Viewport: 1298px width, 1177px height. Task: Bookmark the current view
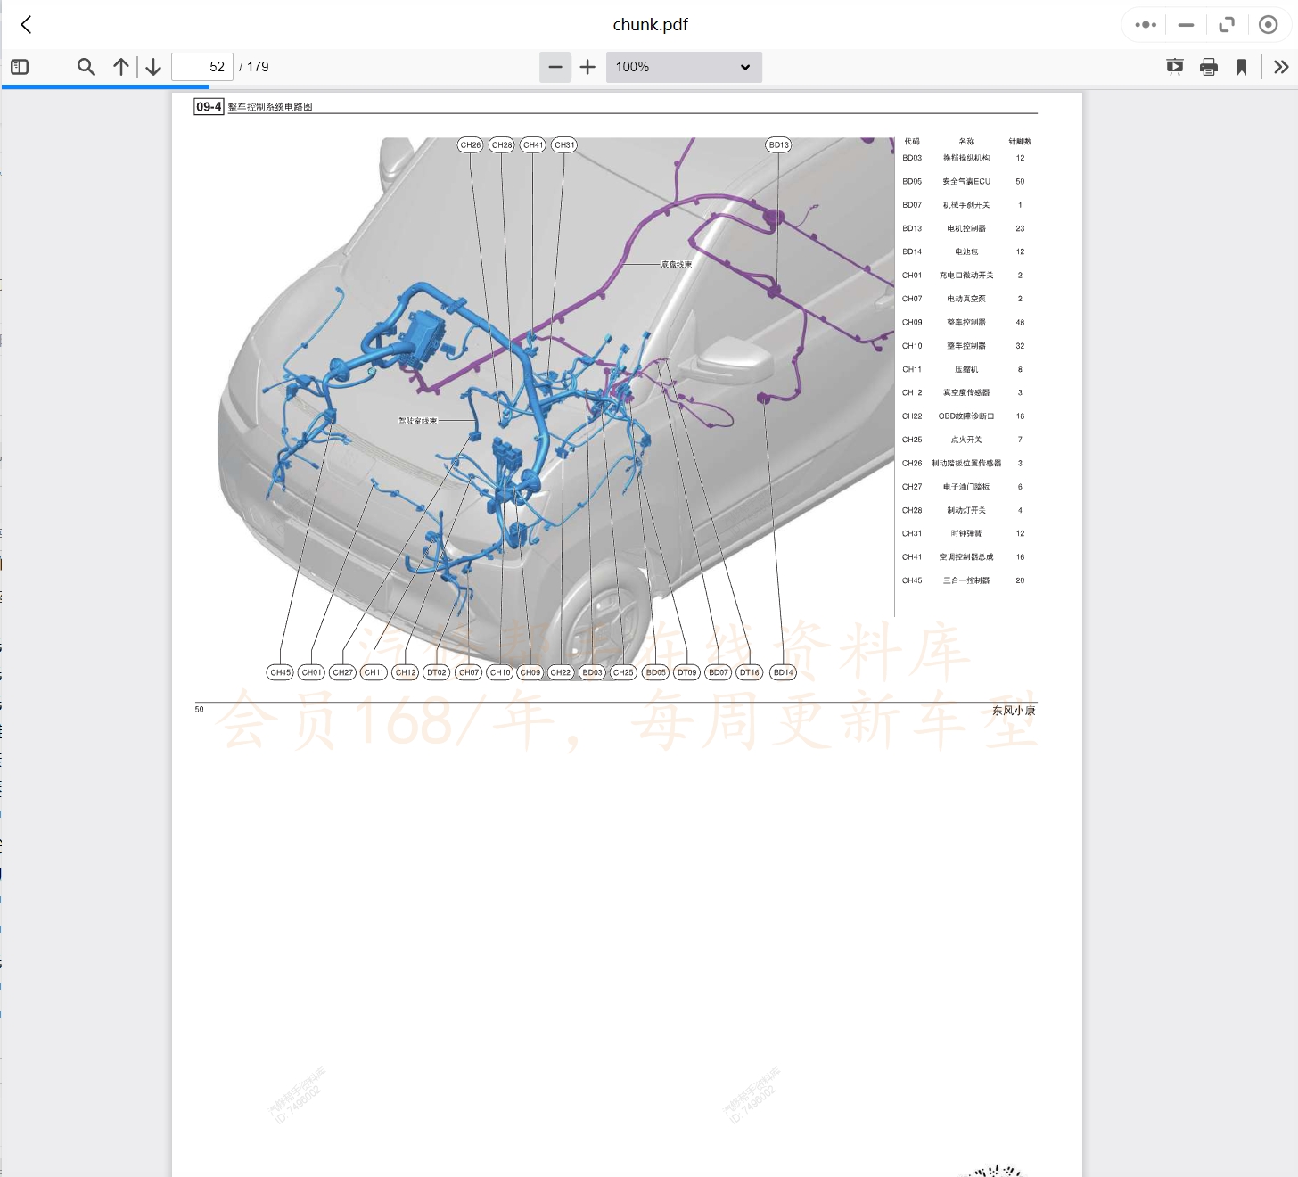tap(1242, 67)
